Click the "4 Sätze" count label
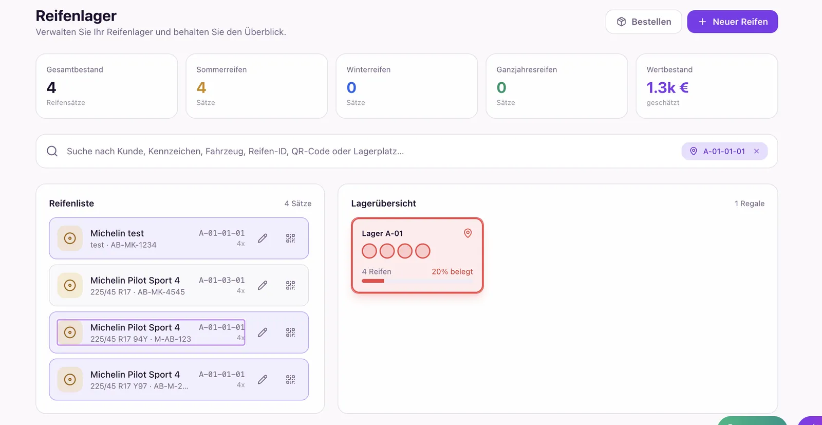The image size is (822, 425). pyautogui.click(x=298, y=204)
